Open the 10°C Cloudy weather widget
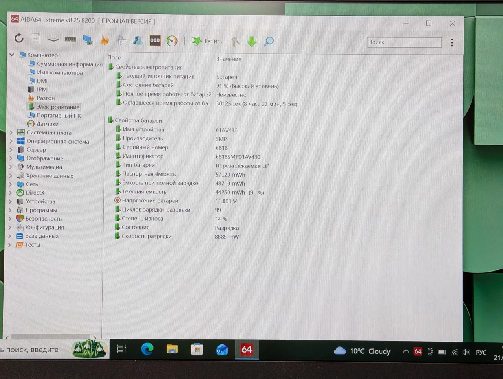The image size is (503, 379). pos(362,351)
